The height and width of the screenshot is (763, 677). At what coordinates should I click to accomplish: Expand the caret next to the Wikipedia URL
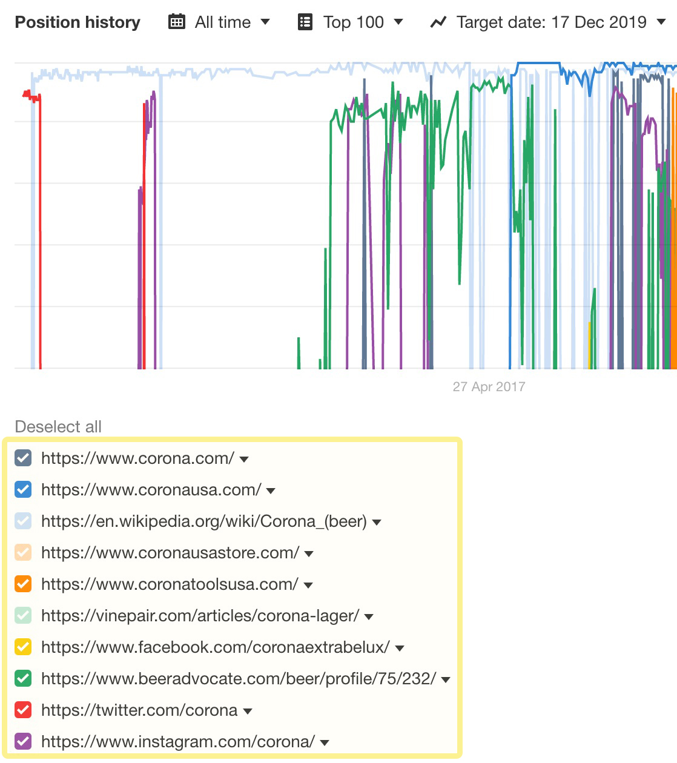[x=377, y=523]
